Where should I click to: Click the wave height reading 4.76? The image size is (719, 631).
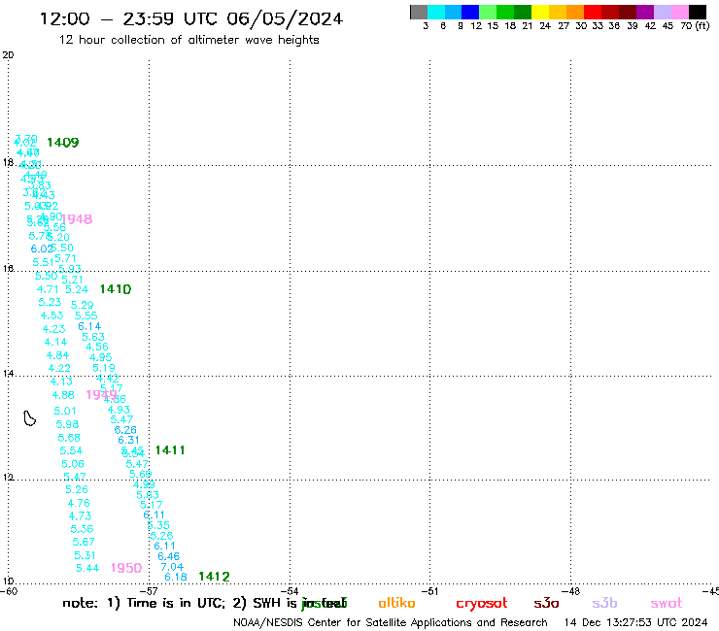pyautogui.click(x=79, y=503)
